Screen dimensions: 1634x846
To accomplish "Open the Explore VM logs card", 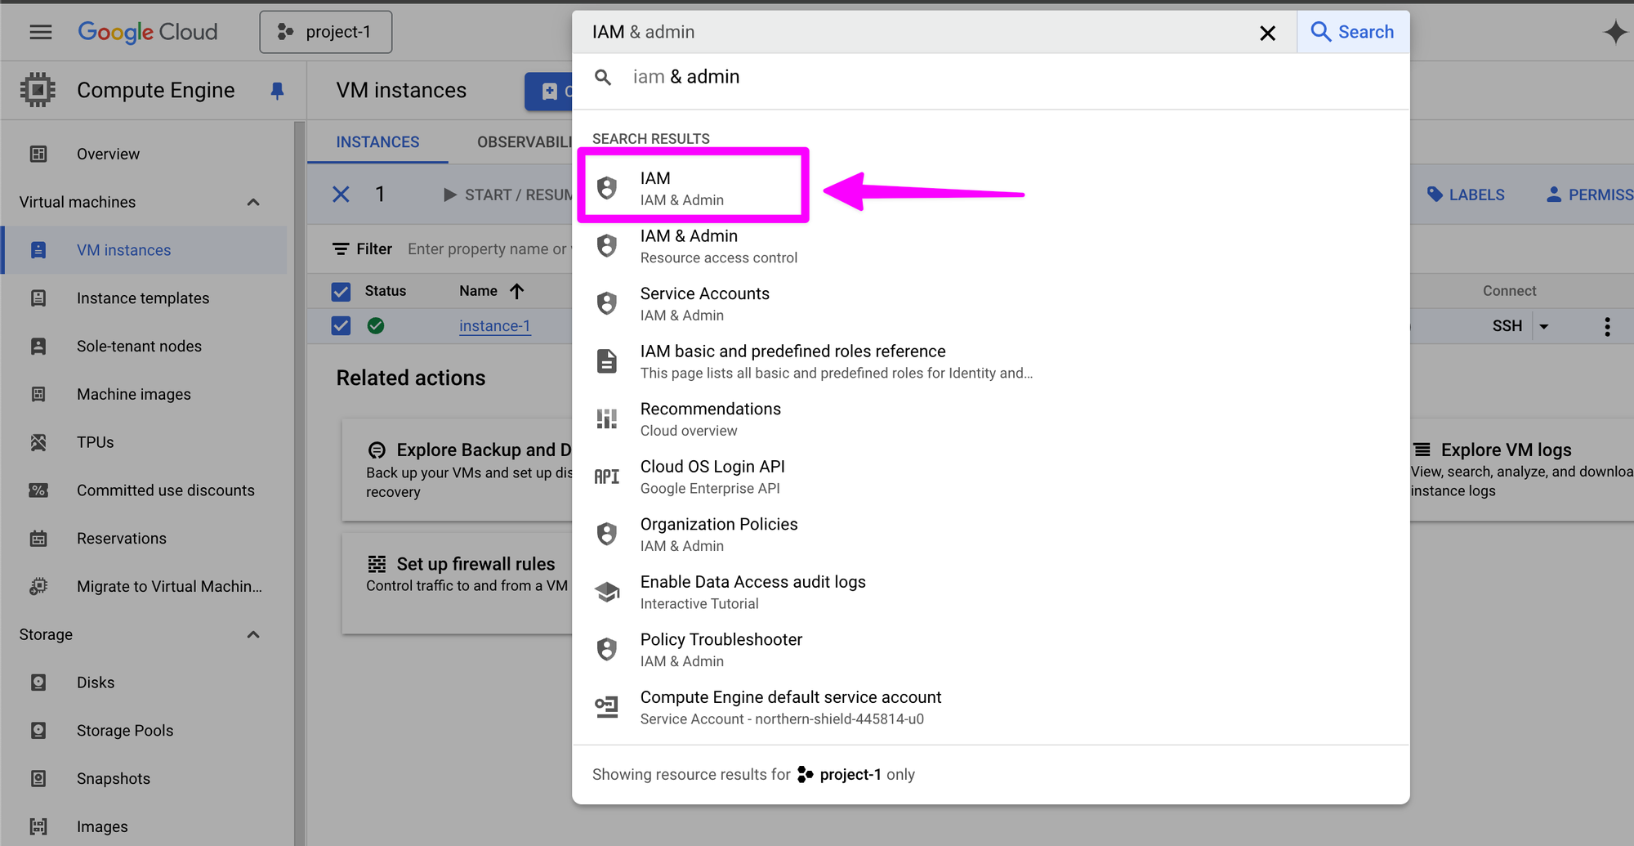I will click(1521, 470).
